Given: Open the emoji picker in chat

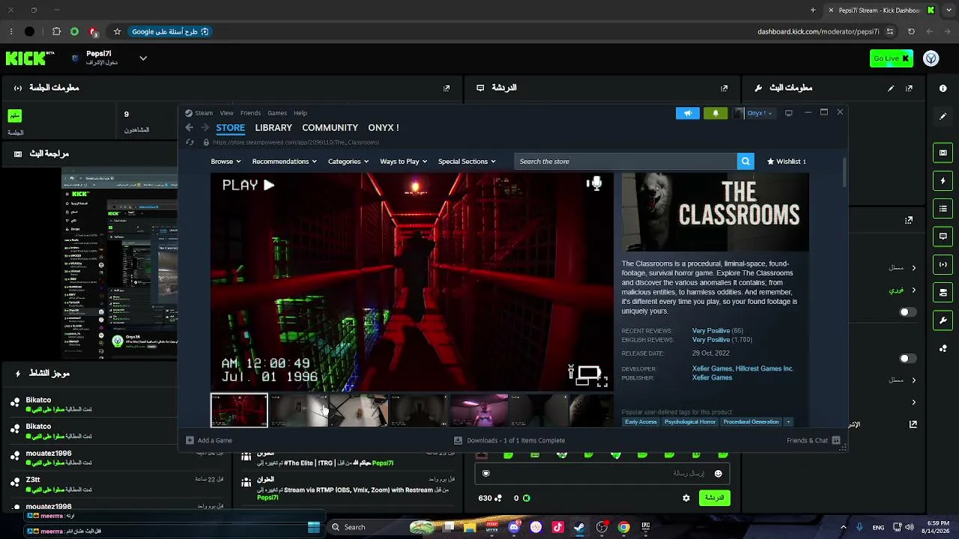Looking at the screenshot, I should click(x=719, y=473).
